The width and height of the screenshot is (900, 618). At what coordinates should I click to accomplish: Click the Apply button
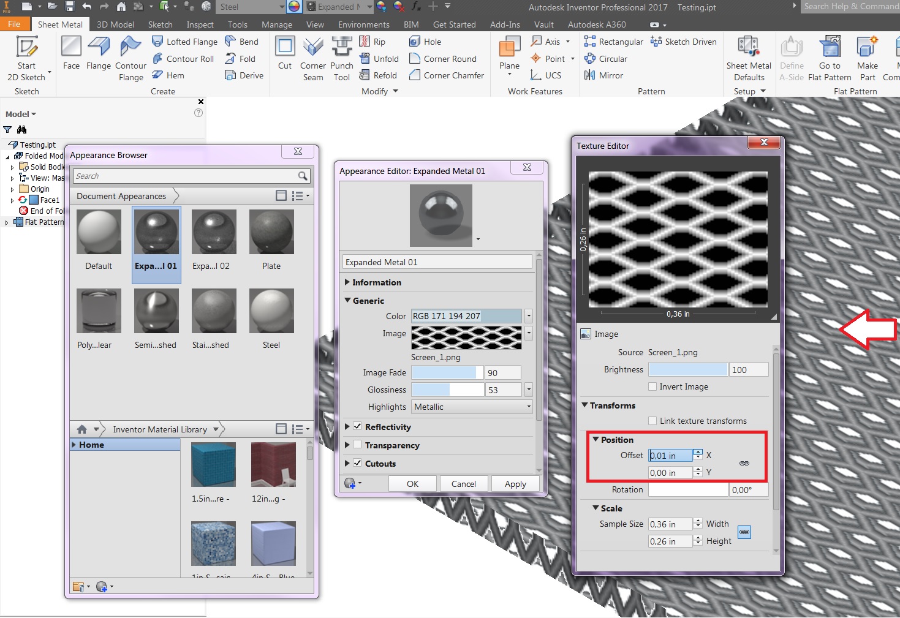point(515,483)
